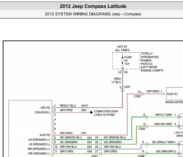
Task: Click 'AUD FD' in the radio antenna box
Action: pyautogui.click(x=172, y=94)
